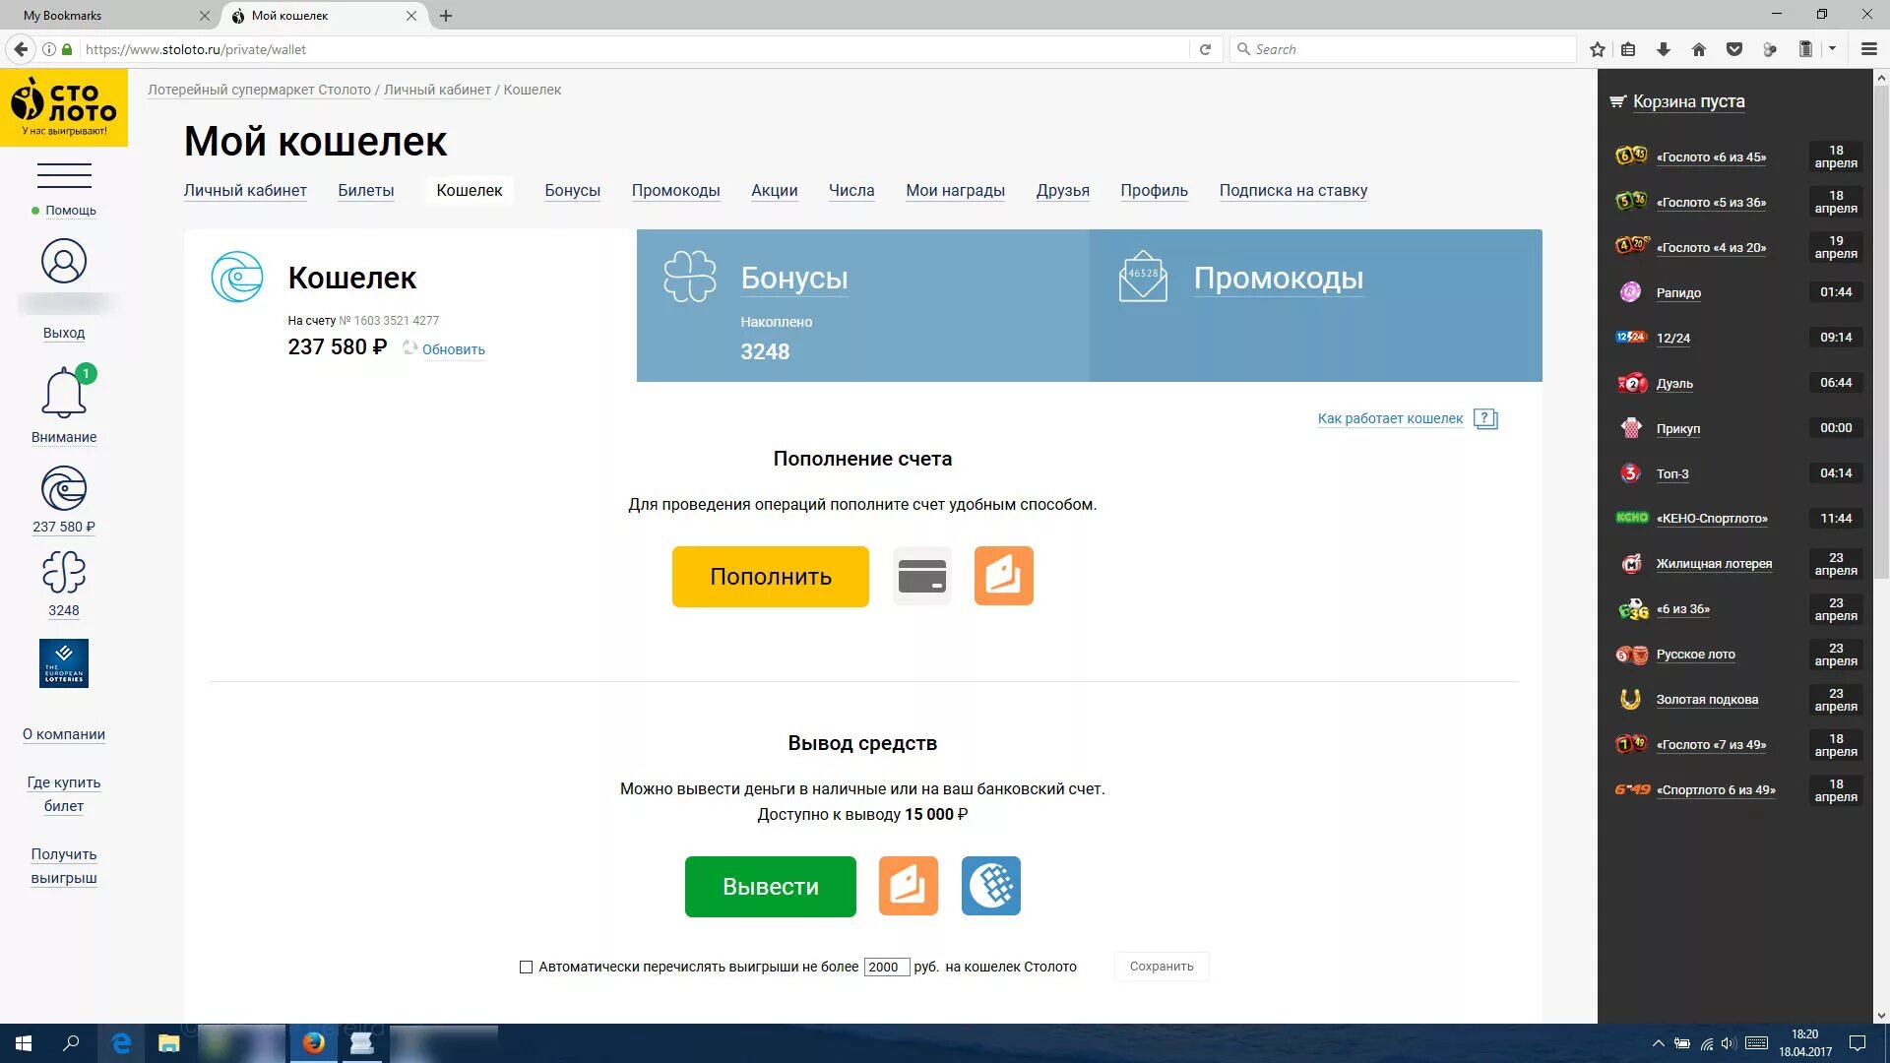This screenshot has width=1890, height=1063.
Task: Click the 12/24 lottery icon
Action: tap(1631, 338)
